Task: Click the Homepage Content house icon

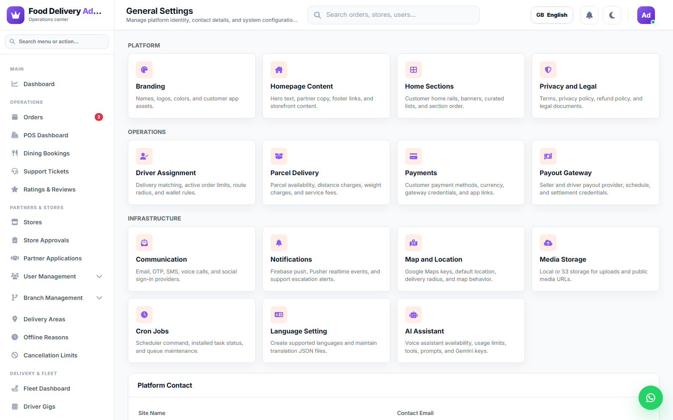Action: tap(279, 70)
